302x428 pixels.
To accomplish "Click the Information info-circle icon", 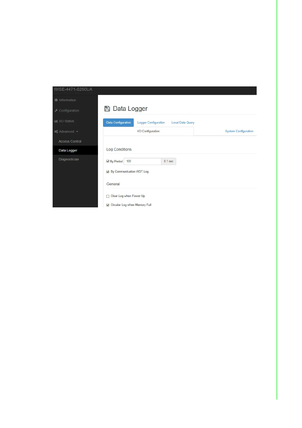I will tap(56, 100).
